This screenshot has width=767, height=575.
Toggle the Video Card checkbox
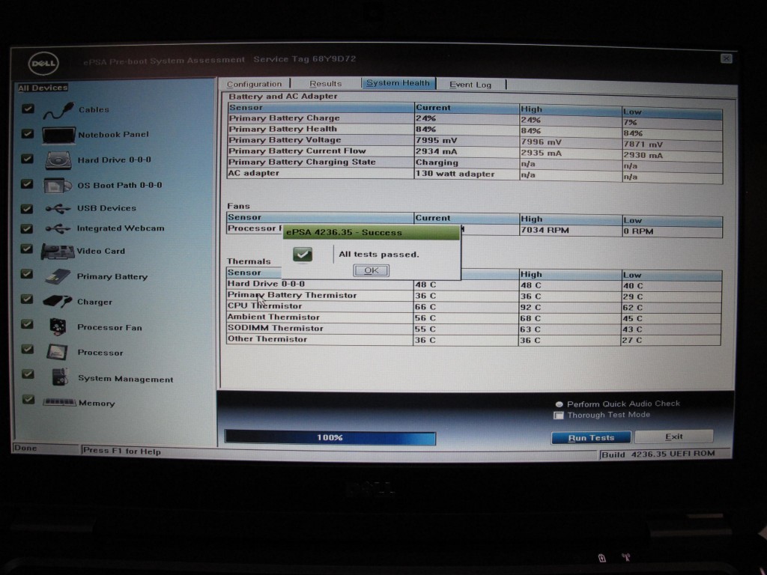[x=27, y=249]
